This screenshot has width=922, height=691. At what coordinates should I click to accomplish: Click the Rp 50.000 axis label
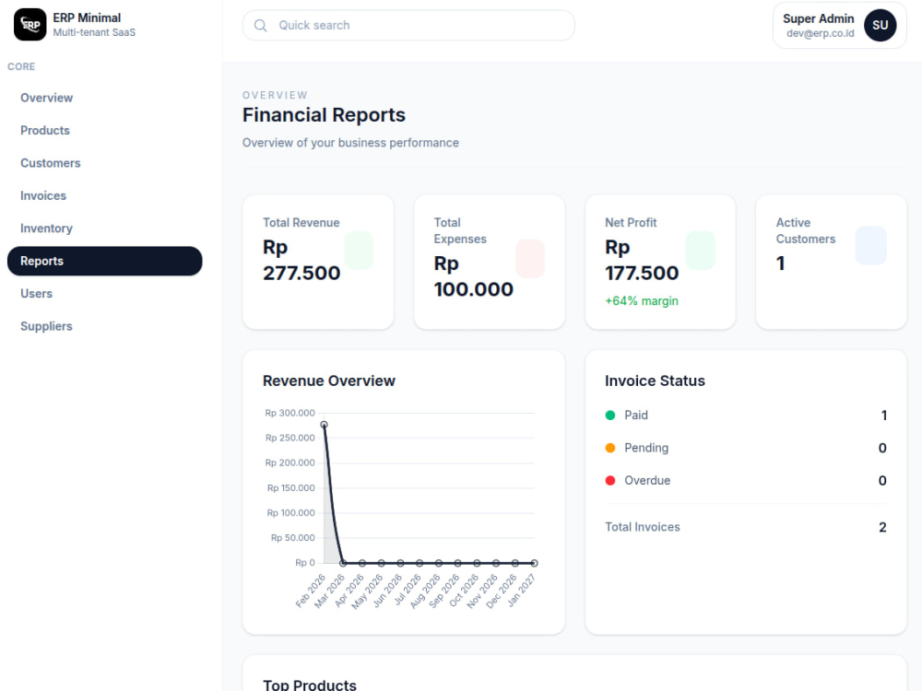(293, 538)
